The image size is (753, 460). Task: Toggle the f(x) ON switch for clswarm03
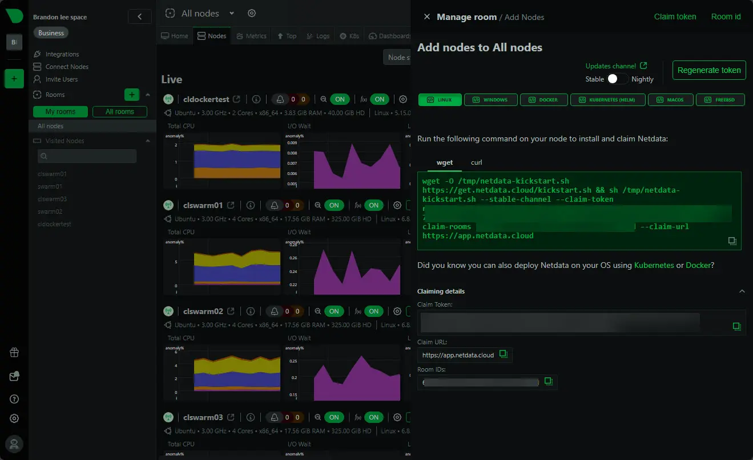pos(374,417)
